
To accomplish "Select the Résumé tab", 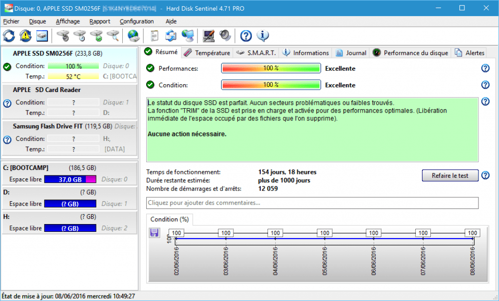I will pos(161,52).
